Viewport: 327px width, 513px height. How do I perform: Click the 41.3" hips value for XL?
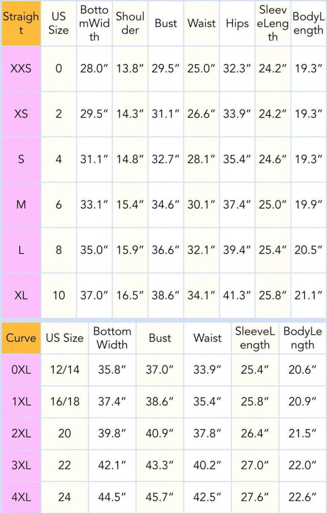pos(237,295)
